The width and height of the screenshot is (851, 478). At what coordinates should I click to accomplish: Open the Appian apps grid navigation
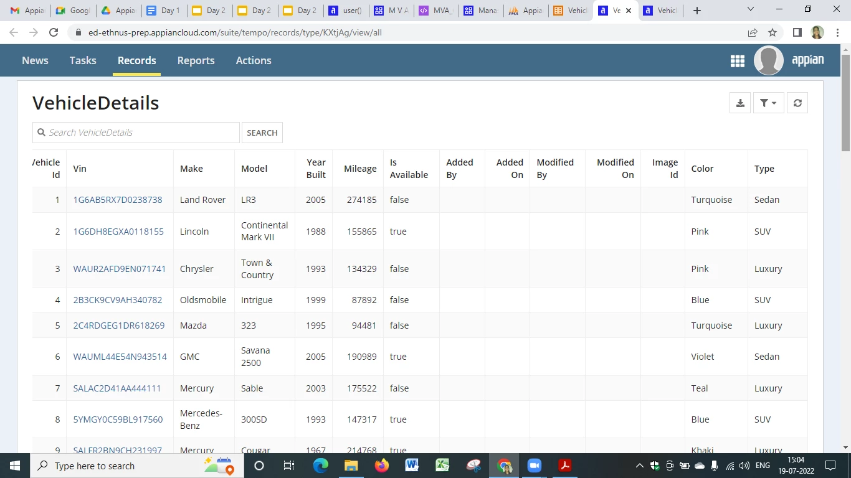pyautogui.click(x=737, y=60)
